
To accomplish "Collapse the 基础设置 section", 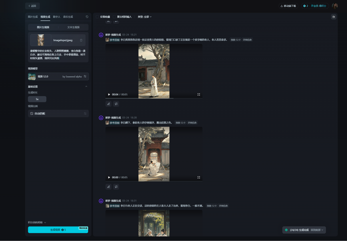I will (x=86, y=86).
